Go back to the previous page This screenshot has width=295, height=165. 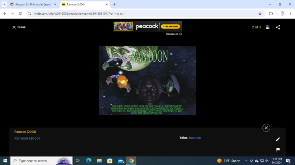coord(5,14)
